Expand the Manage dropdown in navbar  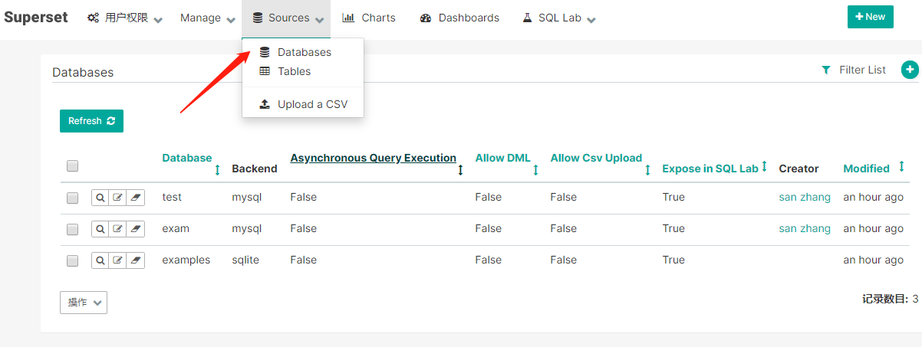coord(207,18)
